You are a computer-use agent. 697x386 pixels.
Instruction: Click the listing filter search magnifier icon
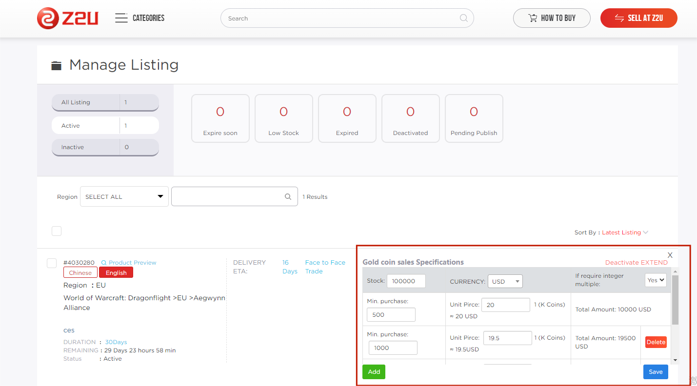coord(288,196)
